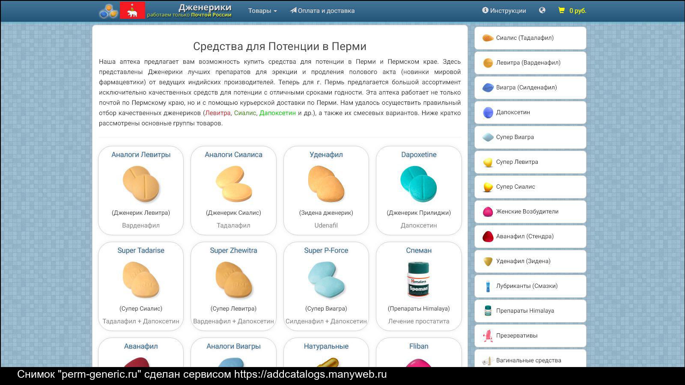Click the Средства для Потенции в Перми heading
The image size is (685, 385).
280,46
